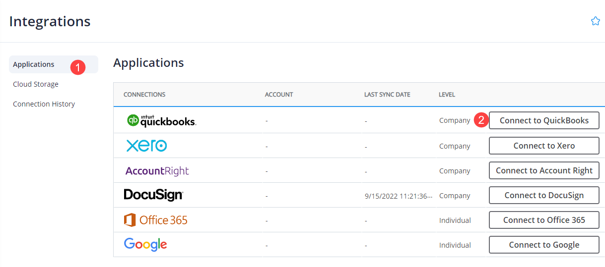Click the ACCOUNT column header
Image resolution: width=605 pixels, height=267 pixels.
point(279,95)
